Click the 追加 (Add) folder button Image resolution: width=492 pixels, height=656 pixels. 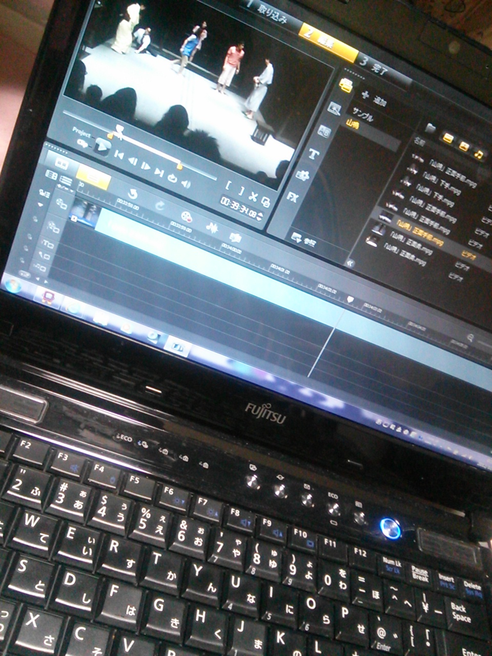click(x=374, y=99)
